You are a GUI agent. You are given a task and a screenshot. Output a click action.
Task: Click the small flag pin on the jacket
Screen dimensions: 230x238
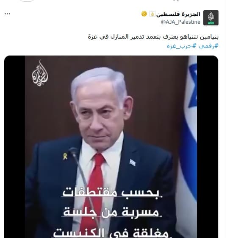coord(133,162)
